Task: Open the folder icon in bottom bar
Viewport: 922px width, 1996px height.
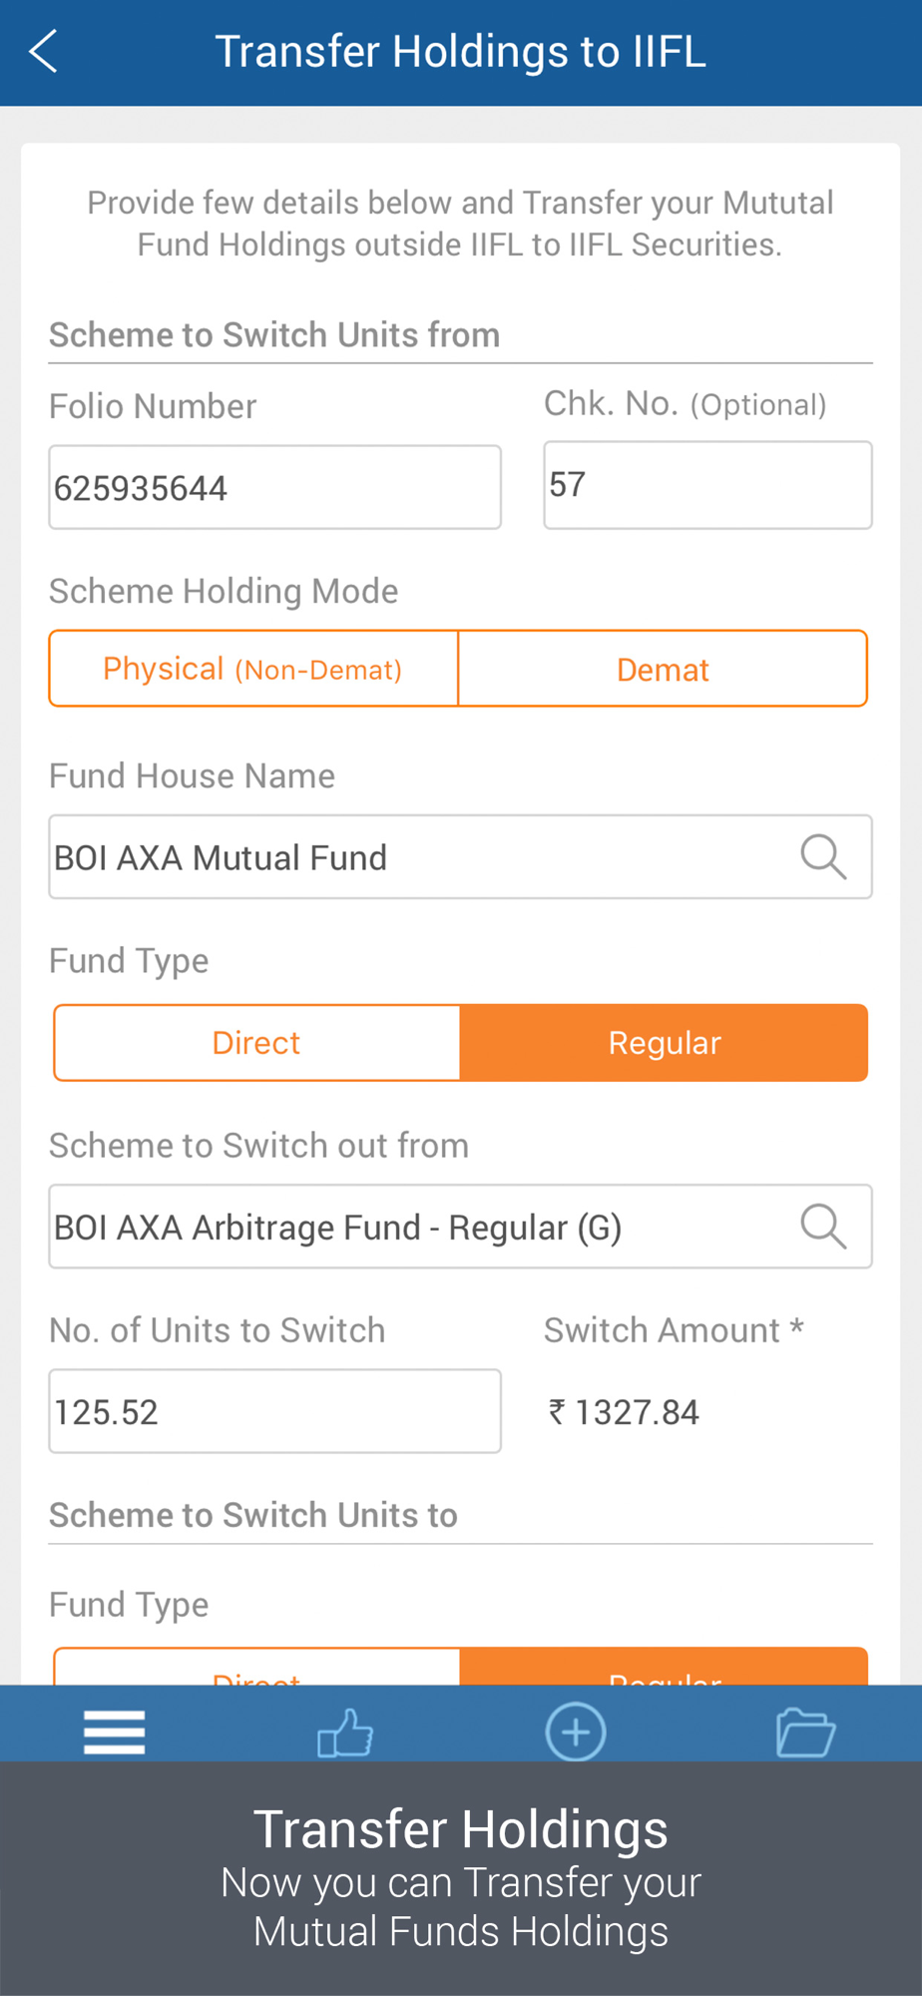Action: (x=805, y=1732)
